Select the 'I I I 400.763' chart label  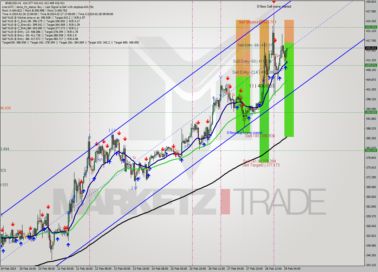(x=262, y=86)
